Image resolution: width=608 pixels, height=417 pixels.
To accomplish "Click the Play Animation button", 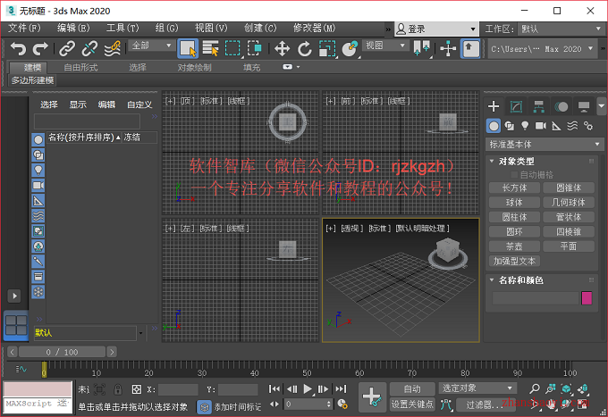I will pos(308,388).
